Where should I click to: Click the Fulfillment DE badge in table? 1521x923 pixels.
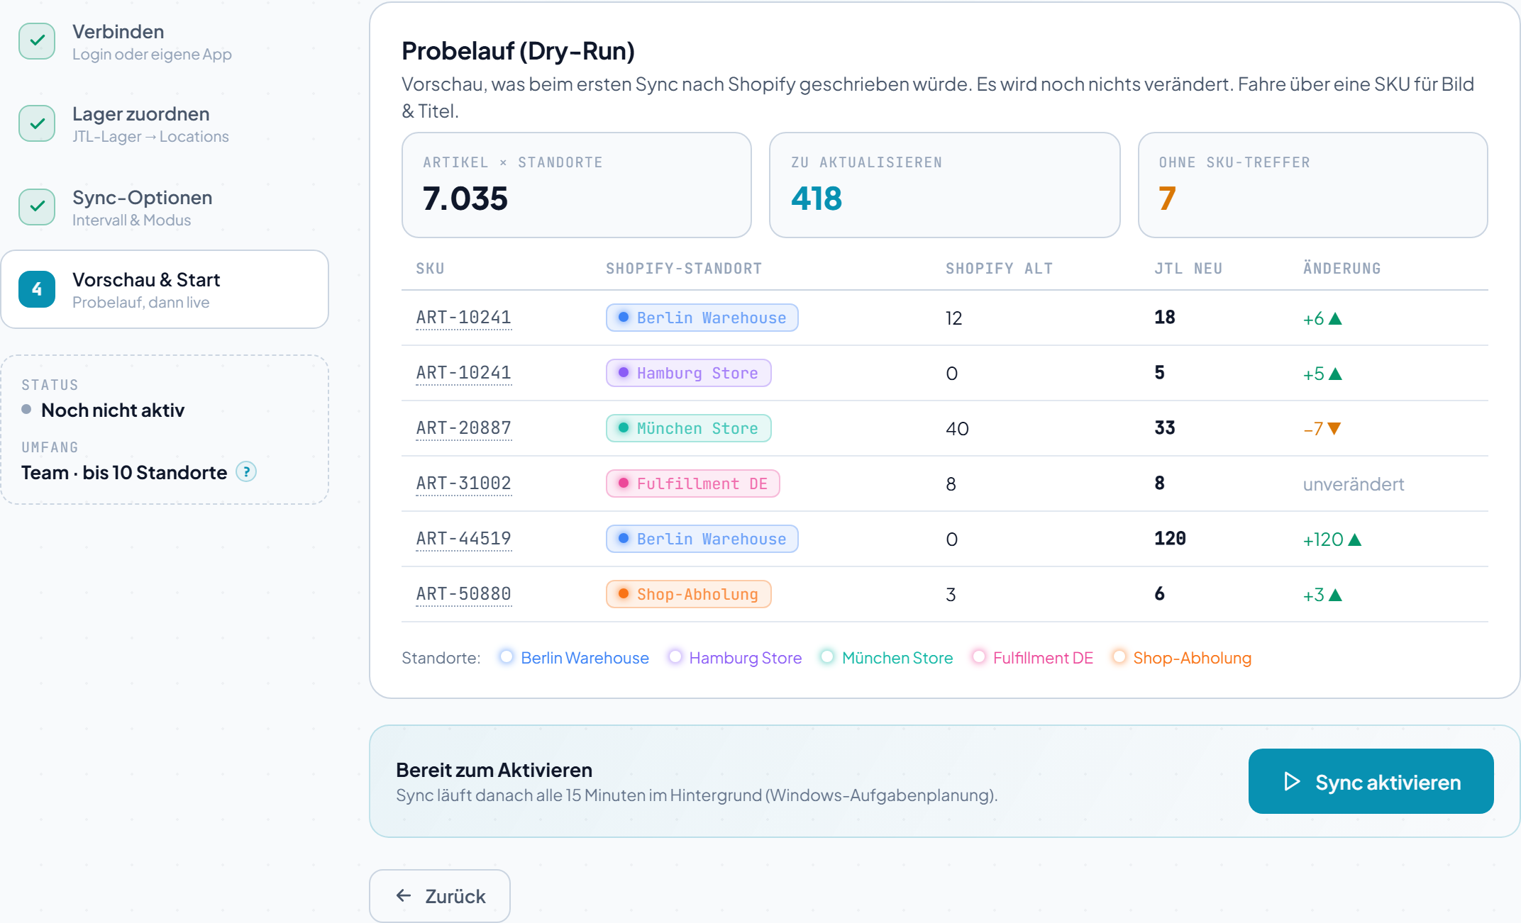pyautogui.click(x=692, y=483)
